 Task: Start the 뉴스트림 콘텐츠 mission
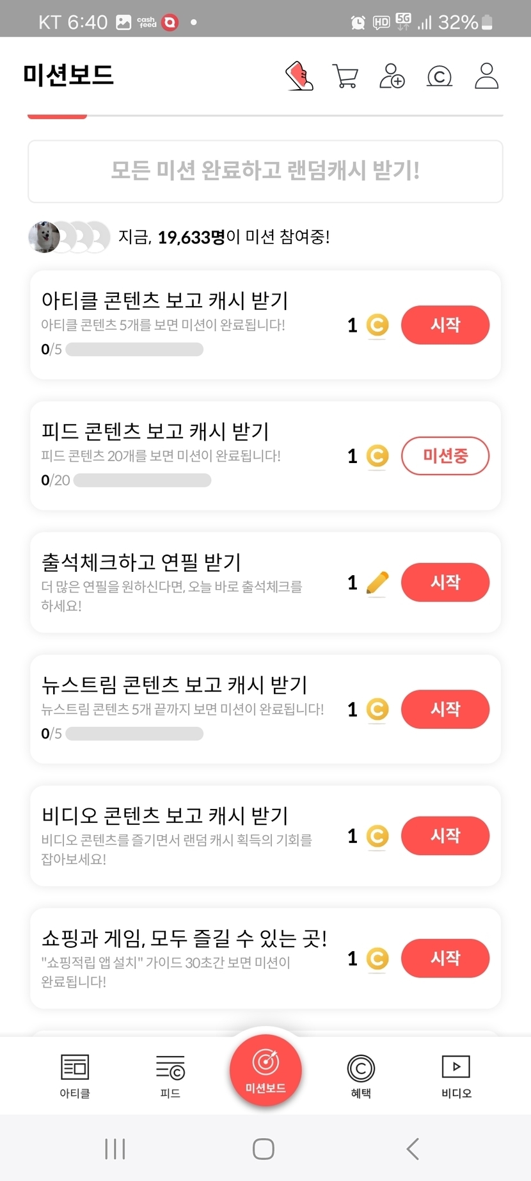tap(445, 709)
